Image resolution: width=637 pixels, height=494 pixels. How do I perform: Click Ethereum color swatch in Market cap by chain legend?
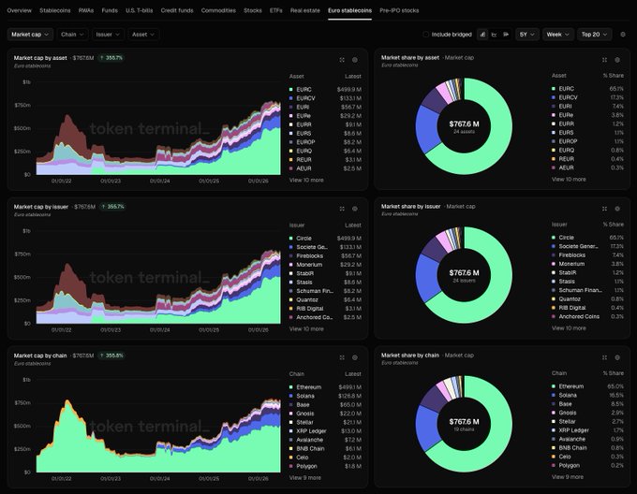pyautogui.click(x=291, y=387)
